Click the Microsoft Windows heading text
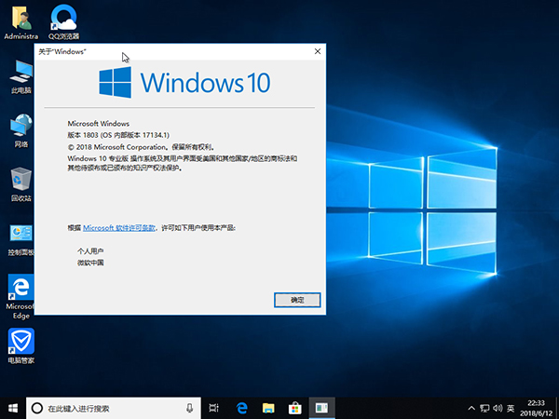Viewport: 559px width, 419px height. [99, 124]
